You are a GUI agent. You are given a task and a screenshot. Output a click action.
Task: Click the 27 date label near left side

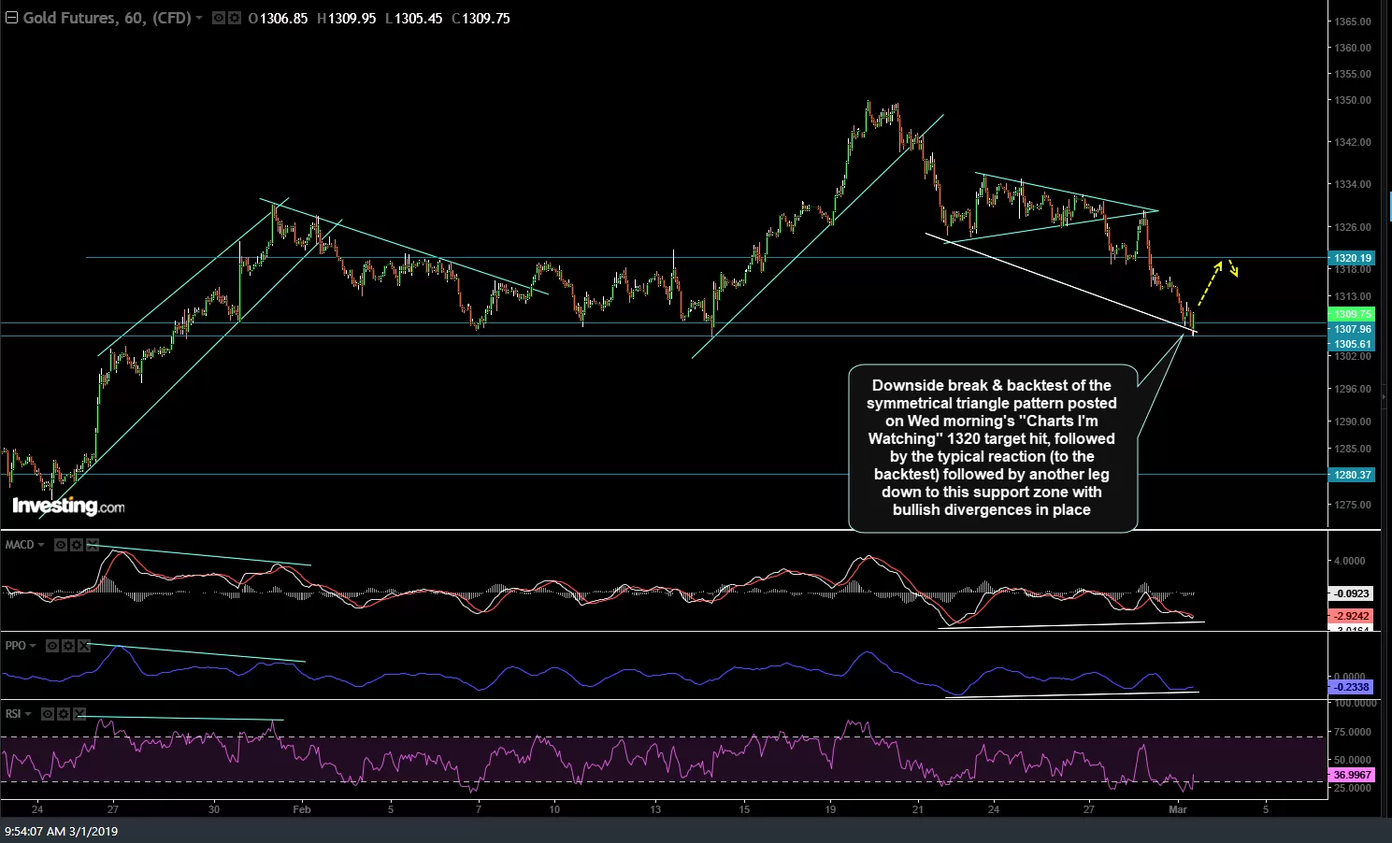(x=112, y=809)
